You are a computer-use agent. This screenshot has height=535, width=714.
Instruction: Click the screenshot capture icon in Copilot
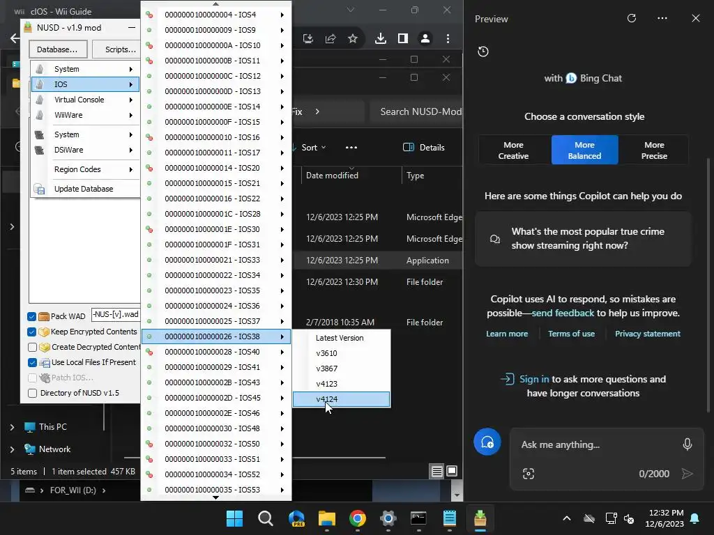(x=529, y=474)
